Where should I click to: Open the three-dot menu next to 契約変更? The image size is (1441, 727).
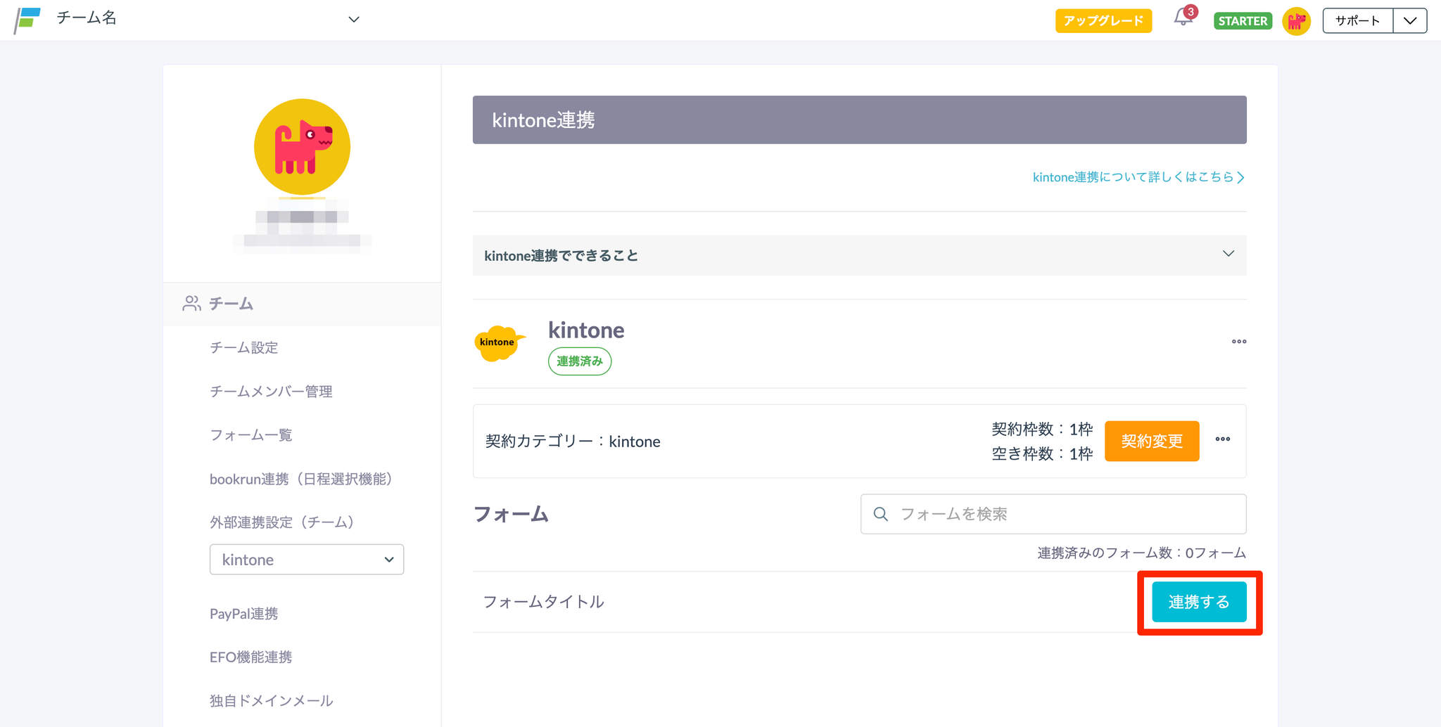click(1222, 439)
